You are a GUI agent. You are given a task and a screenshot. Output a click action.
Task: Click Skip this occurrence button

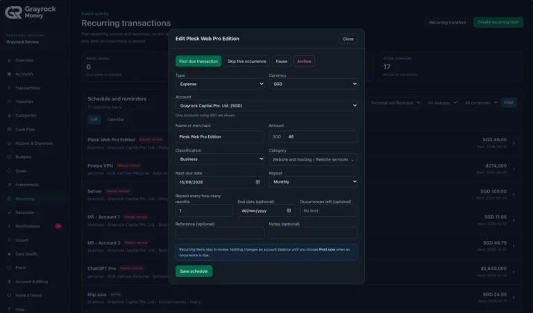click(x=247, y=62)
